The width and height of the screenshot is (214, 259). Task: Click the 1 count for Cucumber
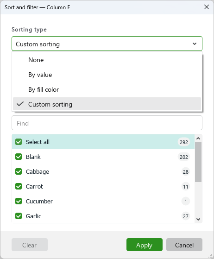click(186, 202)
